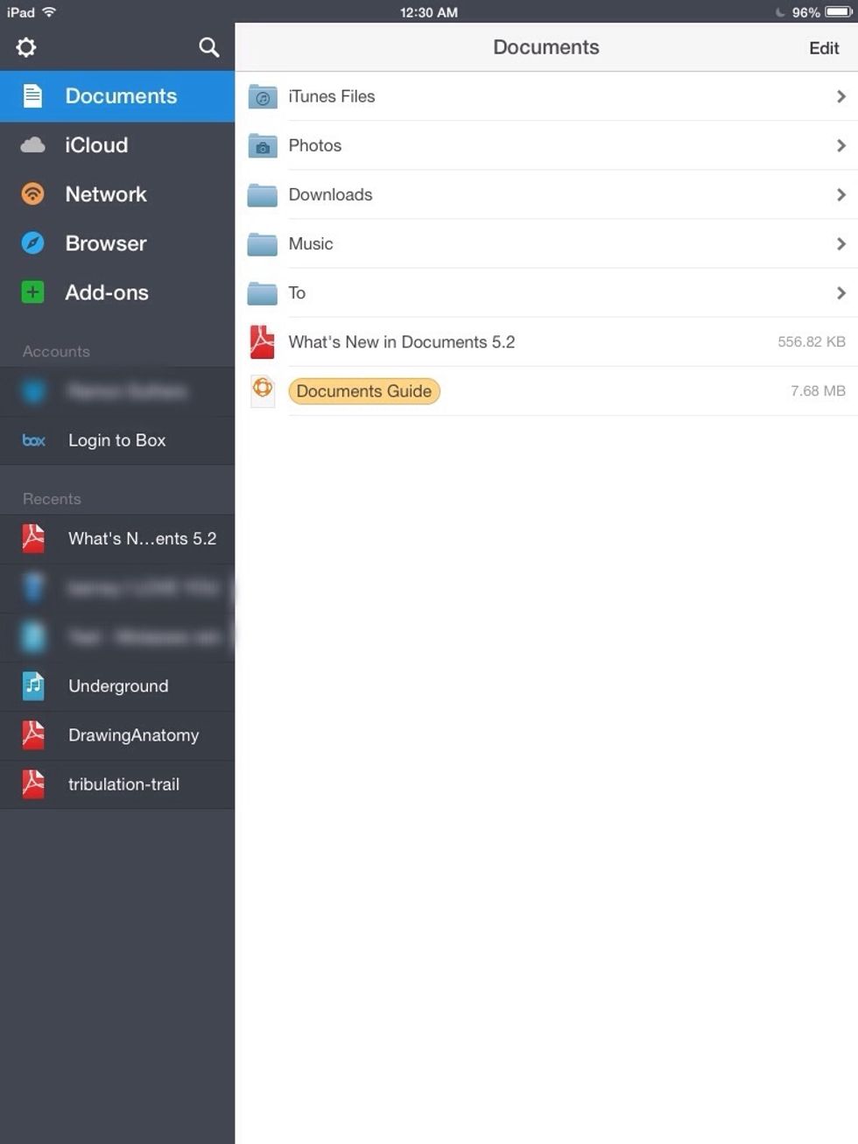Open Add-ons via the green plus icon

(x=32, y=292)
